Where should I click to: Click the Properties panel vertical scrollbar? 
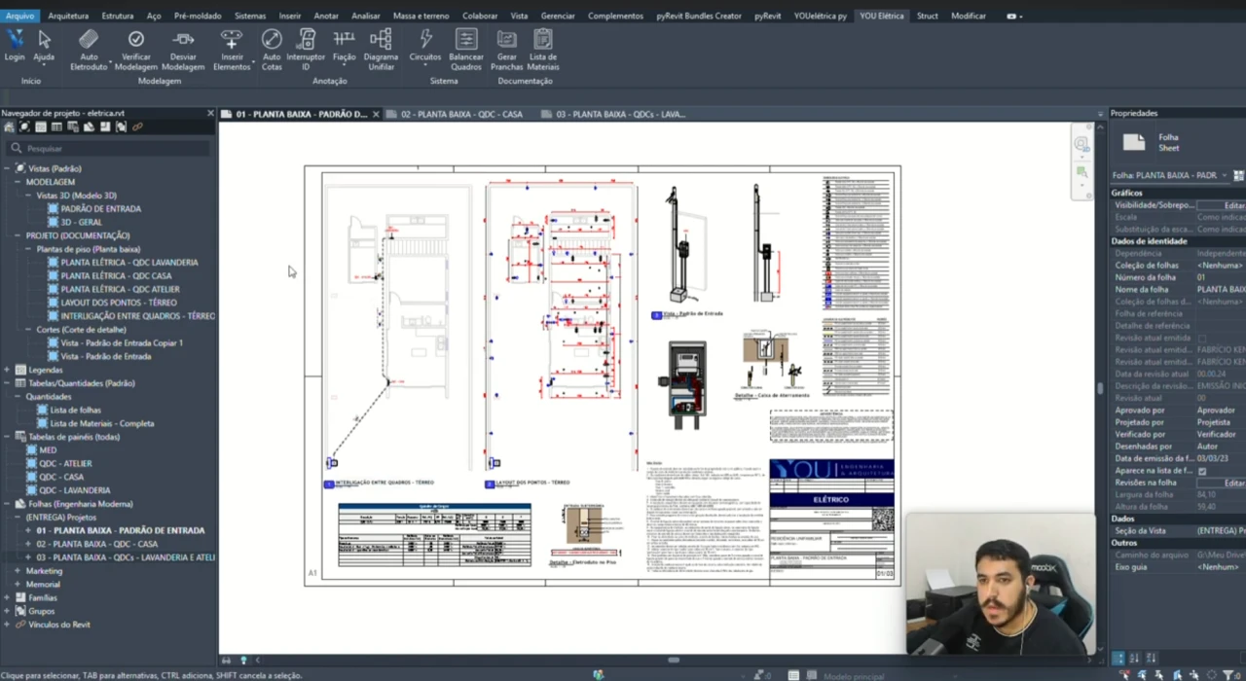pos(1101,389)
